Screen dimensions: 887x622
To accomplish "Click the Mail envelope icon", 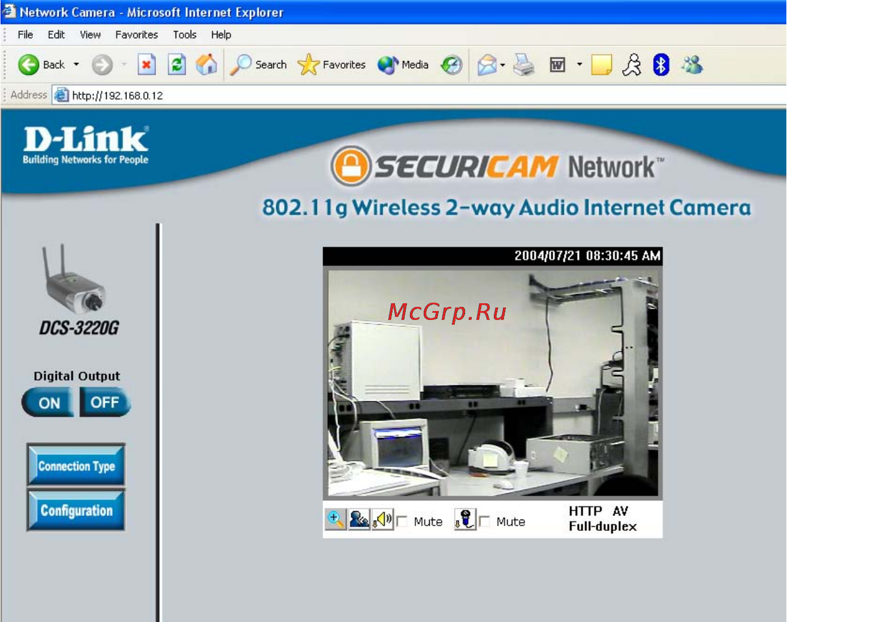I will (487, 65).
